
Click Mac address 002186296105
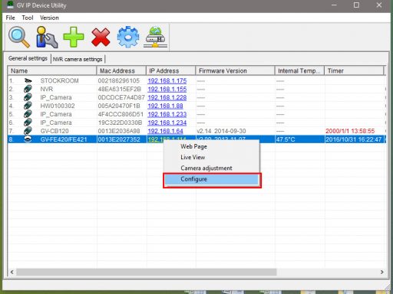coord(119,81)
